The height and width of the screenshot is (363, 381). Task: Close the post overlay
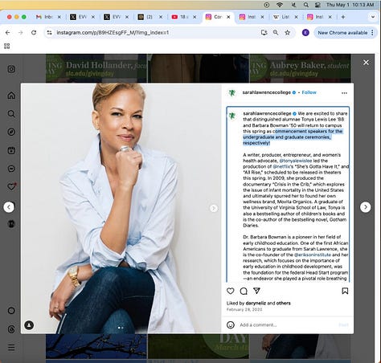pos(366,63)
